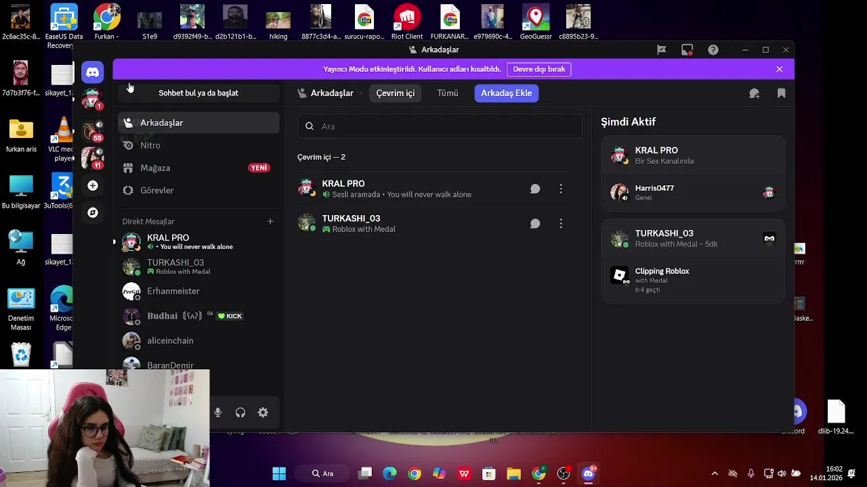Click the taskbar Ara search box

coord(323,473)
